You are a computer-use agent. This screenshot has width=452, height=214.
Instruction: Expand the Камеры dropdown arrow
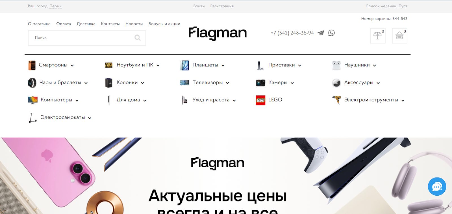[292, 83]
